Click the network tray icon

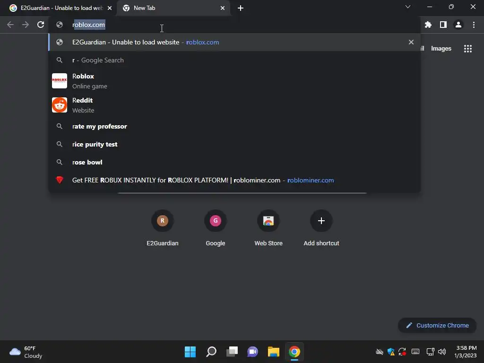[430, 352]
